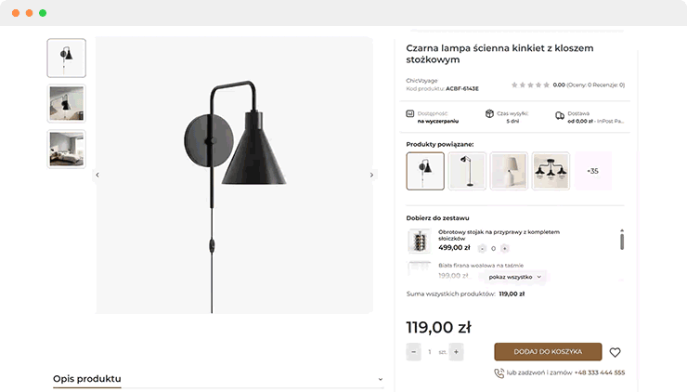Image resolution: width=687 pixels, height=392 pixels.
Task: Click the shipping time box icon
Action: [489, 114]
